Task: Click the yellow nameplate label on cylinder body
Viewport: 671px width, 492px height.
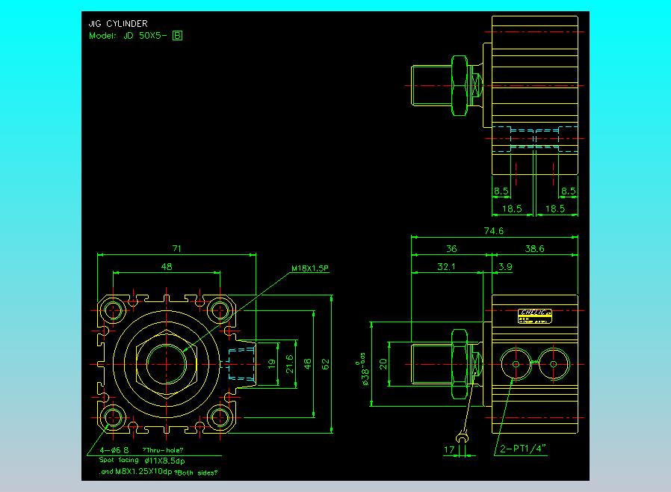Action: pyautogui.click(x=534, y=316)
